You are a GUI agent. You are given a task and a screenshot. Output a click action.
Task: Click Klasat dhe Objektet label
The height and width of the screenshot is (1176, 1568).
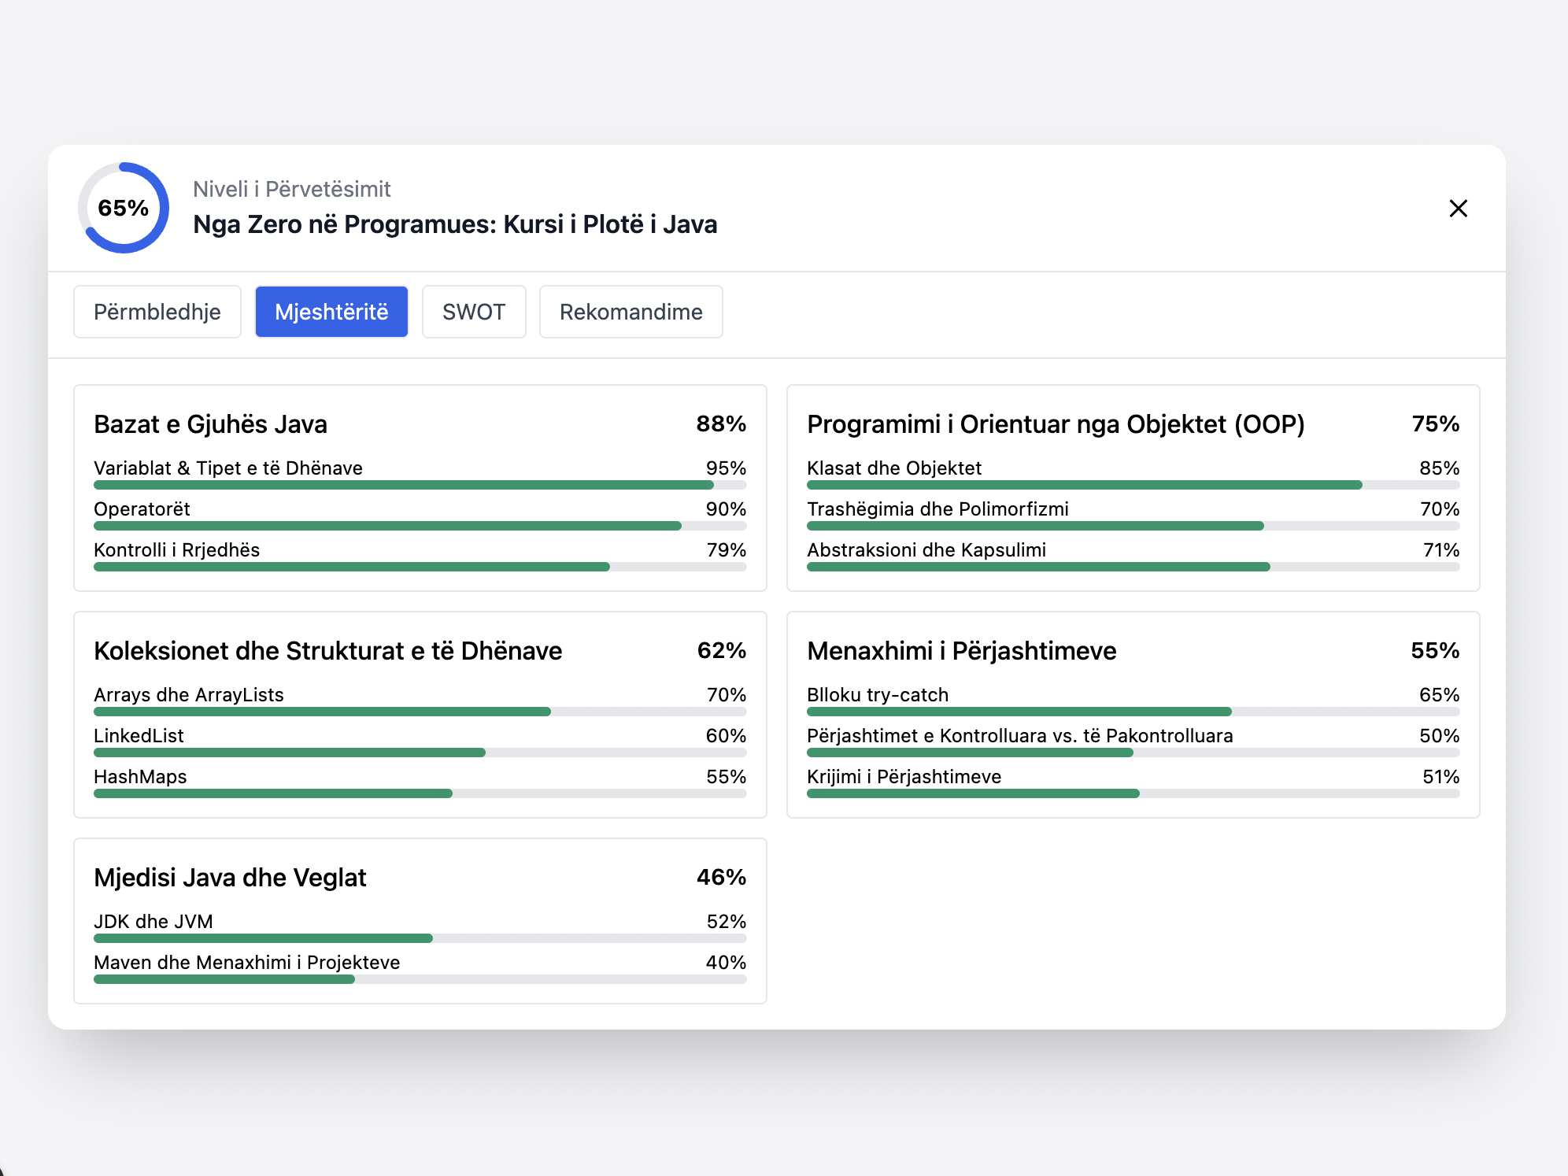(894, 468)
